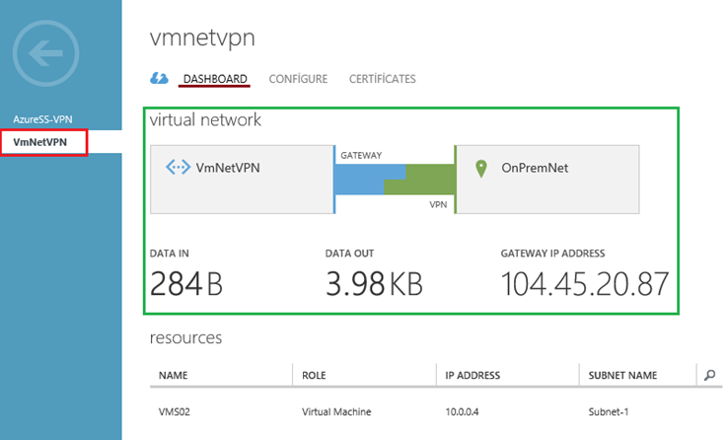The height and width of the screenshot is (440, 727).
Task: Click the DATA OUT 3.98 KB value
Action: (374, 284)
